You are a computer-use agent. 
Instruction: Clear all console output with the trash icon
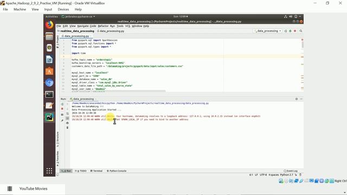pyautogui.click(x=67, y=128)
